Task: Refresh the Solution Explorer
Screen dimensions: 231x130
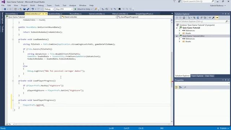Action: coord(198,18)
